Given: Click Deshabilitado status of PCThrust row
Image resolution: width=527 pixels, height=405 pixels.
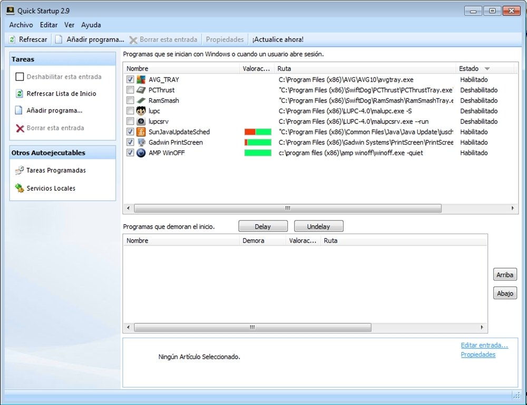Looking at the screenshot, I should pyautogui.click(x=479, y=90).
